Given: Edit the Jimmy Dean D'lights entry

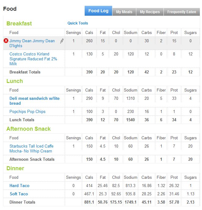Looking at the screenshot, I should tap(62, 41).
